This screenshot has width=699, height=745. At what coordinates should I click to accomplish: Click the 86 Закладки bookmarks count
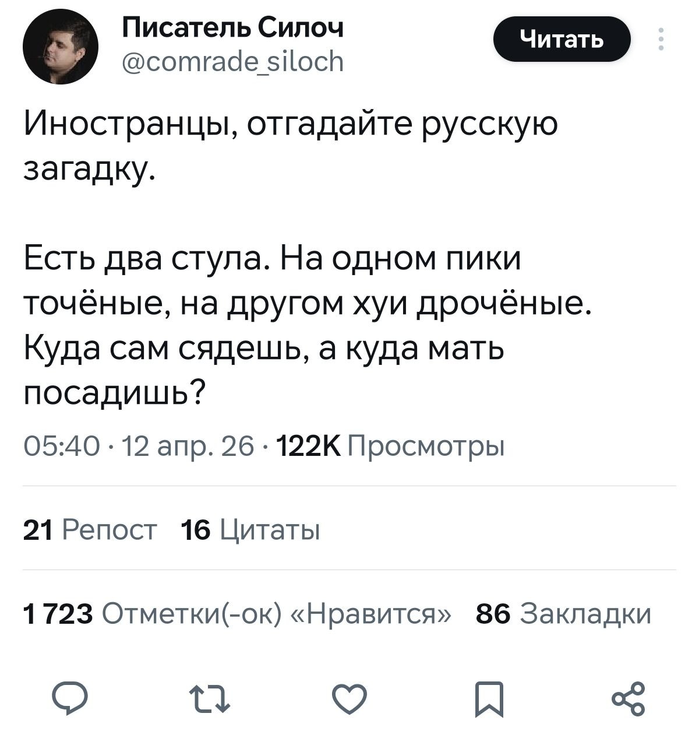pyautogui.click(x=563, y=613)
